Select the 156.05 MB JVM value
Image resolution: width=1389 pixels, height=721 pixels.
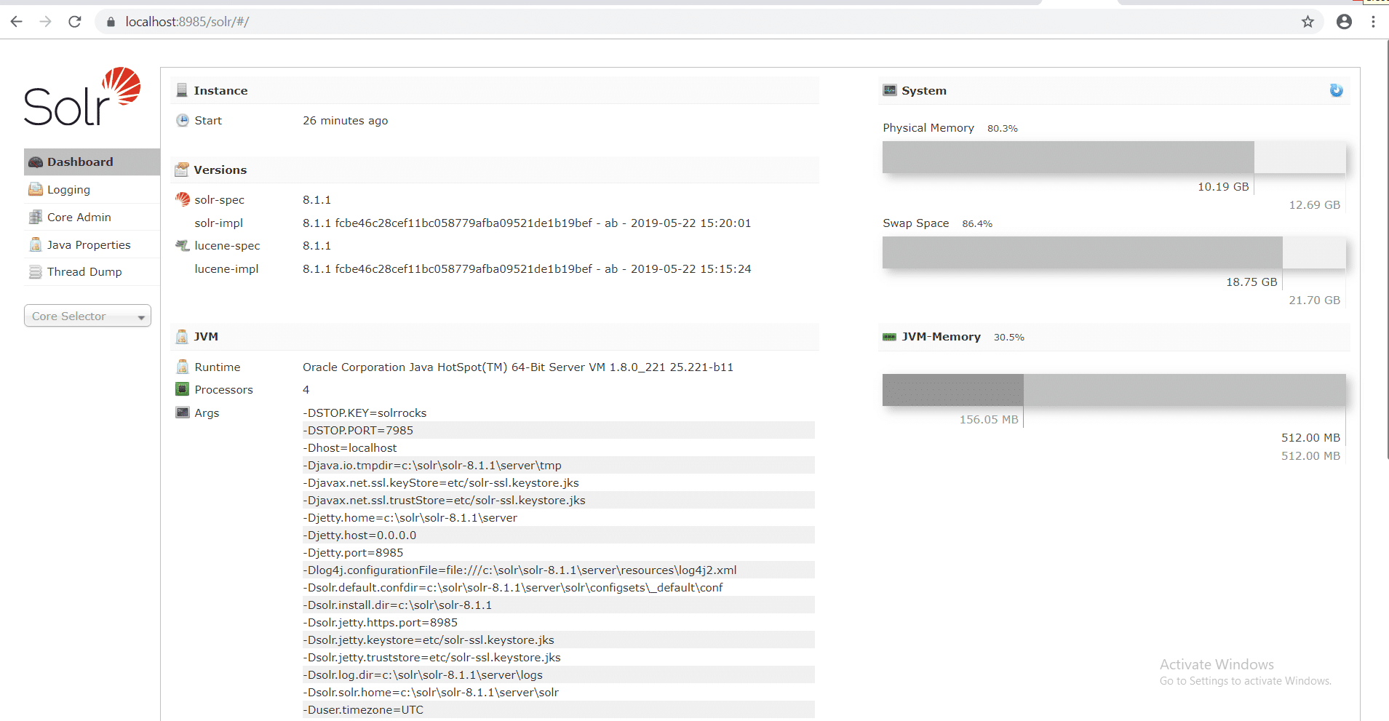coord(989,420)
